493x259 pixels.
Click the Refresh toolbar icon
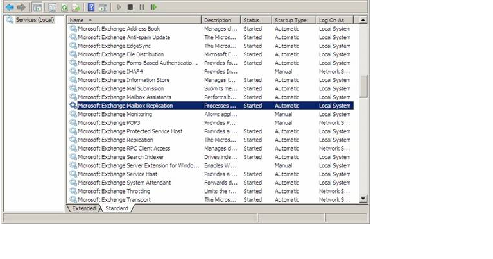[64, 7]
